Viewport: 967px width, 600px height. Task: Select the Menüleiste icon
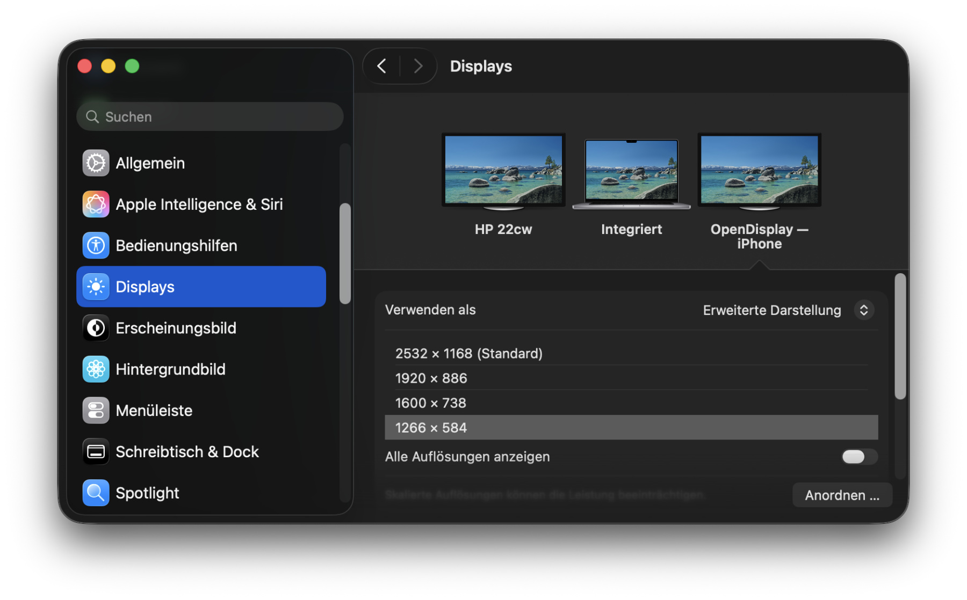pyautogui.click(x=96, y=411)
